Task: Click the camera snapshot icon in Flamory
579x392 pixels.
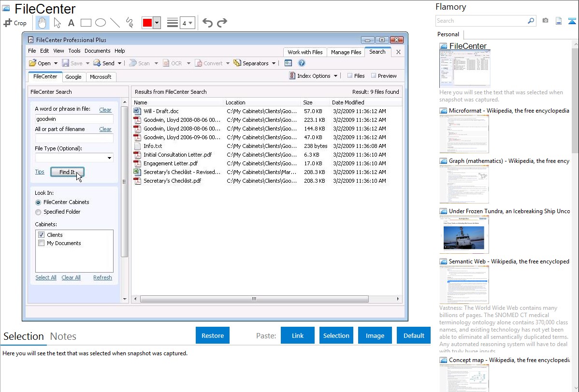Action: 545,21
